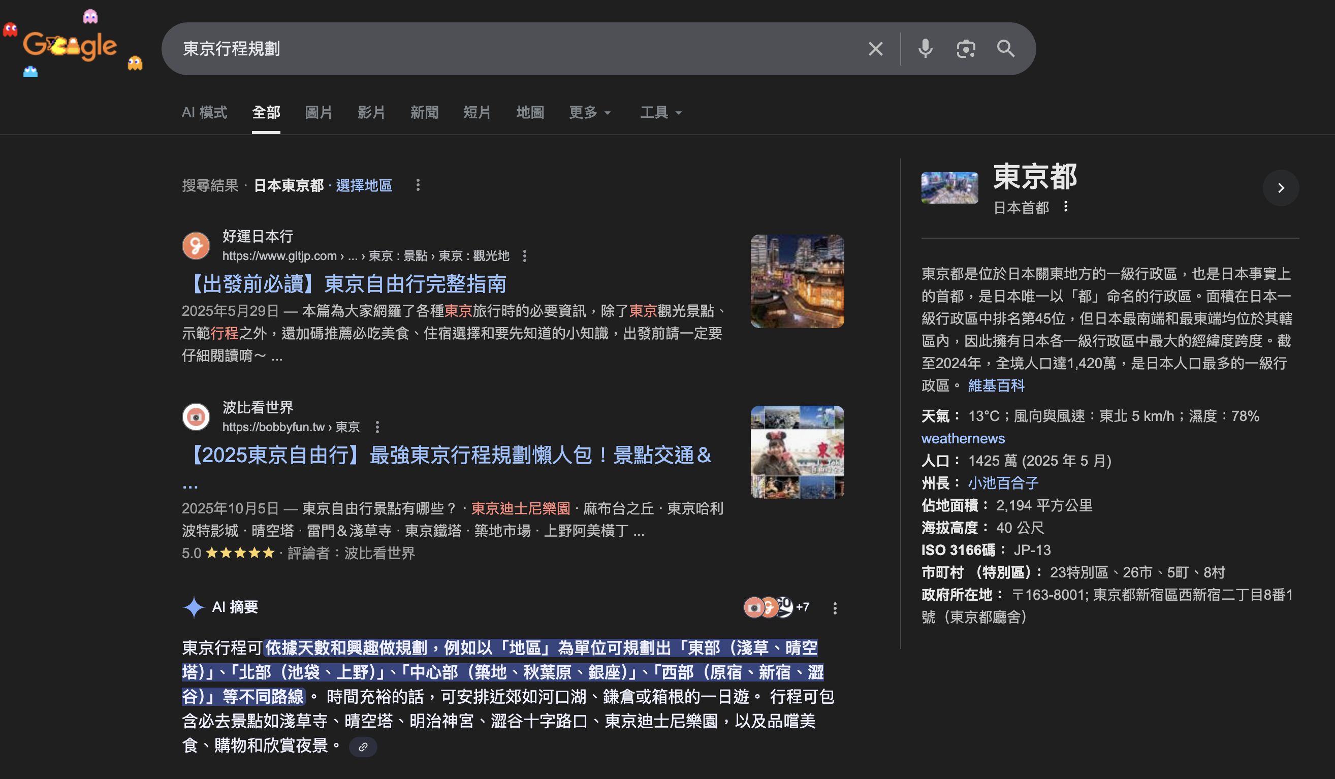Click the magnifier search button
1335x779 pixels.
click(1005, 49)
